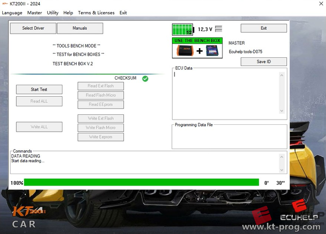Click the Read Flash Micro button
Image resolution: width=326 pixels, height=234 pixels.
[101, 96]
